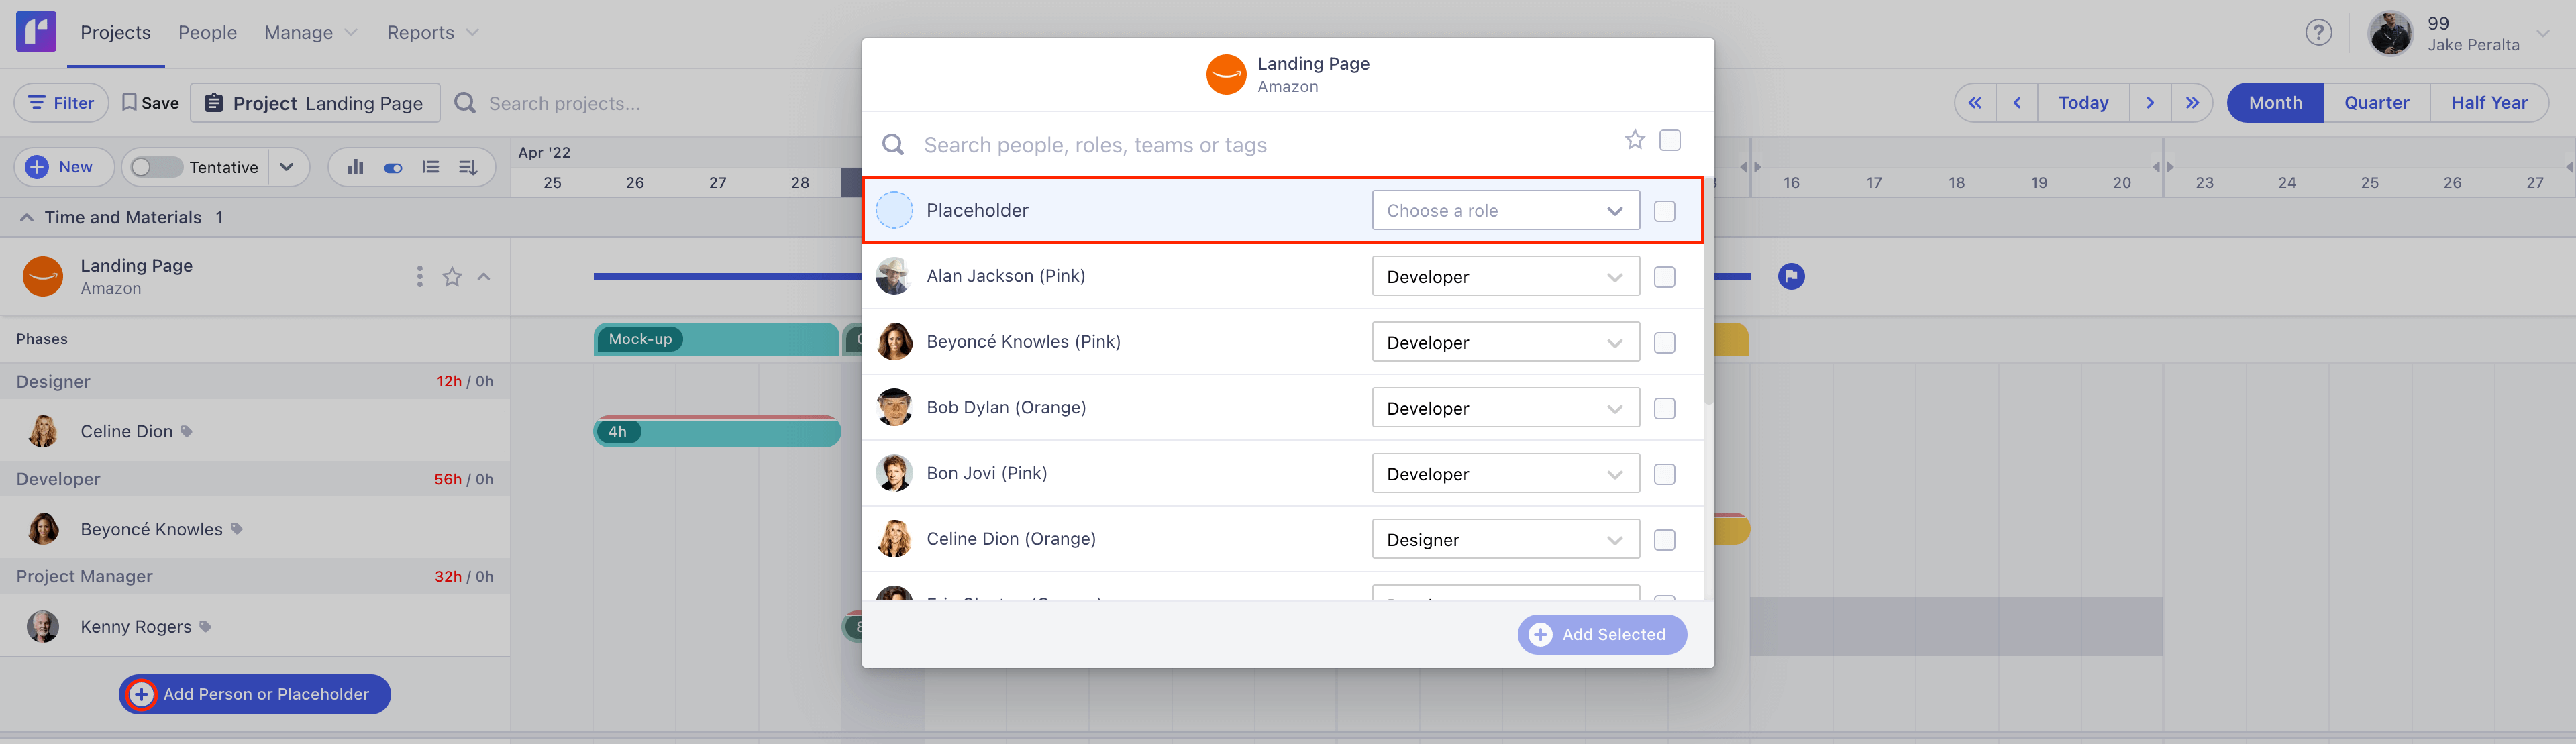Click the list layout icon
The image size is (2576, 744).
(x=431, y=167)
